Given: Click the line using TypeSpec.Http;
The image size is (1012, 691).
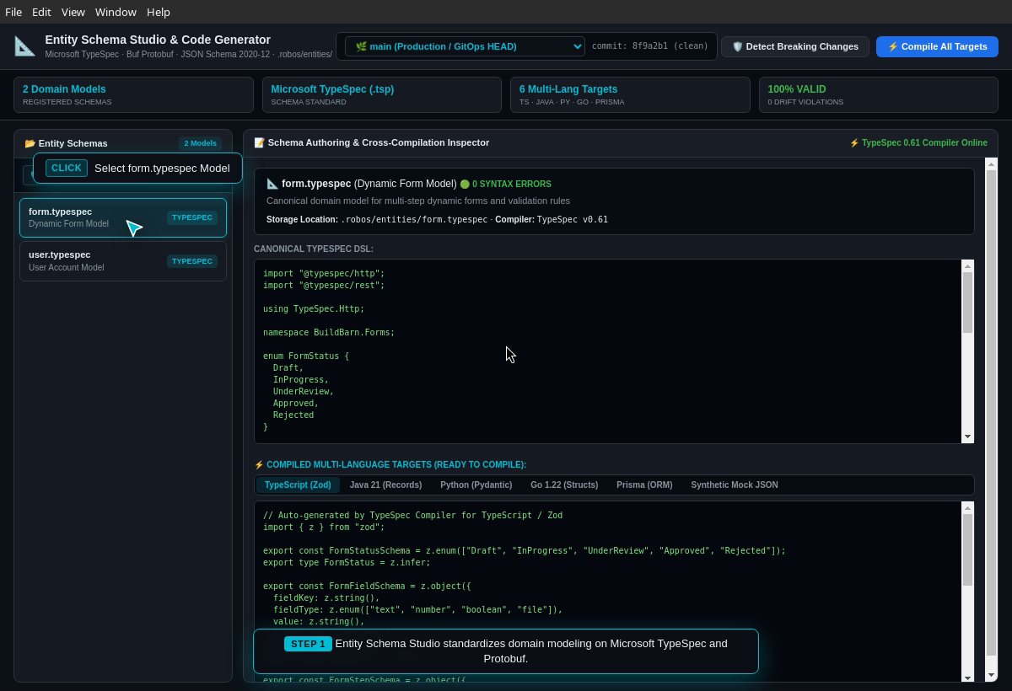Looking at the screenshot, I should (314, 308).
